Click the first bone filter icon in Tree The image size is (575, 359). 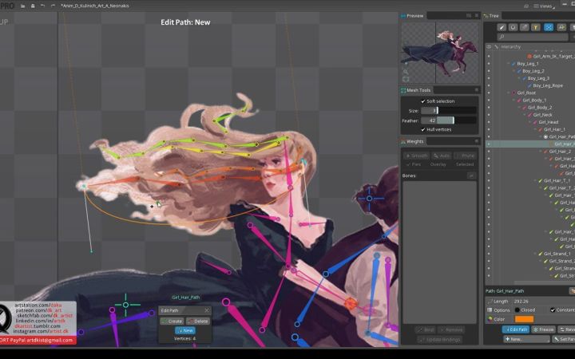pyautogui.click(x=502, y=27)
